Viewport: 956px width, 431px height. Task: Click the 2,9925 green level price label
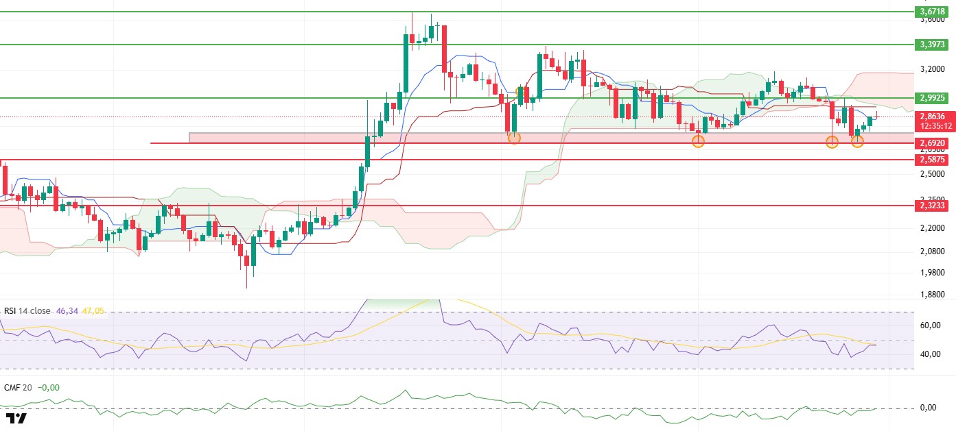[931, 98]
